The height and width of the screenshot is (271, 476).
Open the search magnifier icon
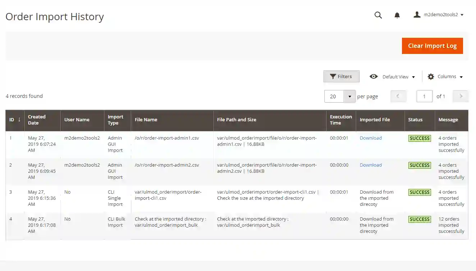click(378, 15)
